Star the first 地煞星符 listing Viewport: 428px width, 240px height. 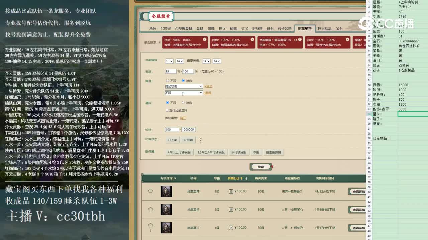(x=150, y=191)
